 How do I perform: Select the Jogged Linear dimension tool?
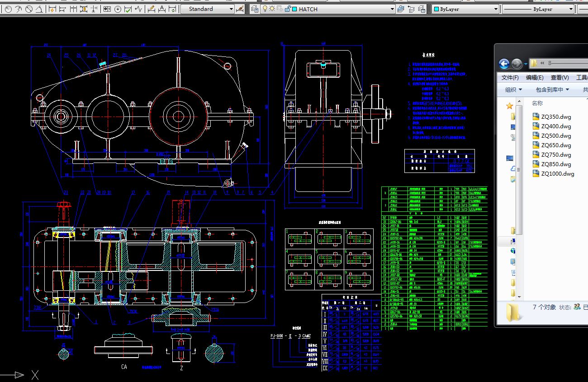(138, 9)
